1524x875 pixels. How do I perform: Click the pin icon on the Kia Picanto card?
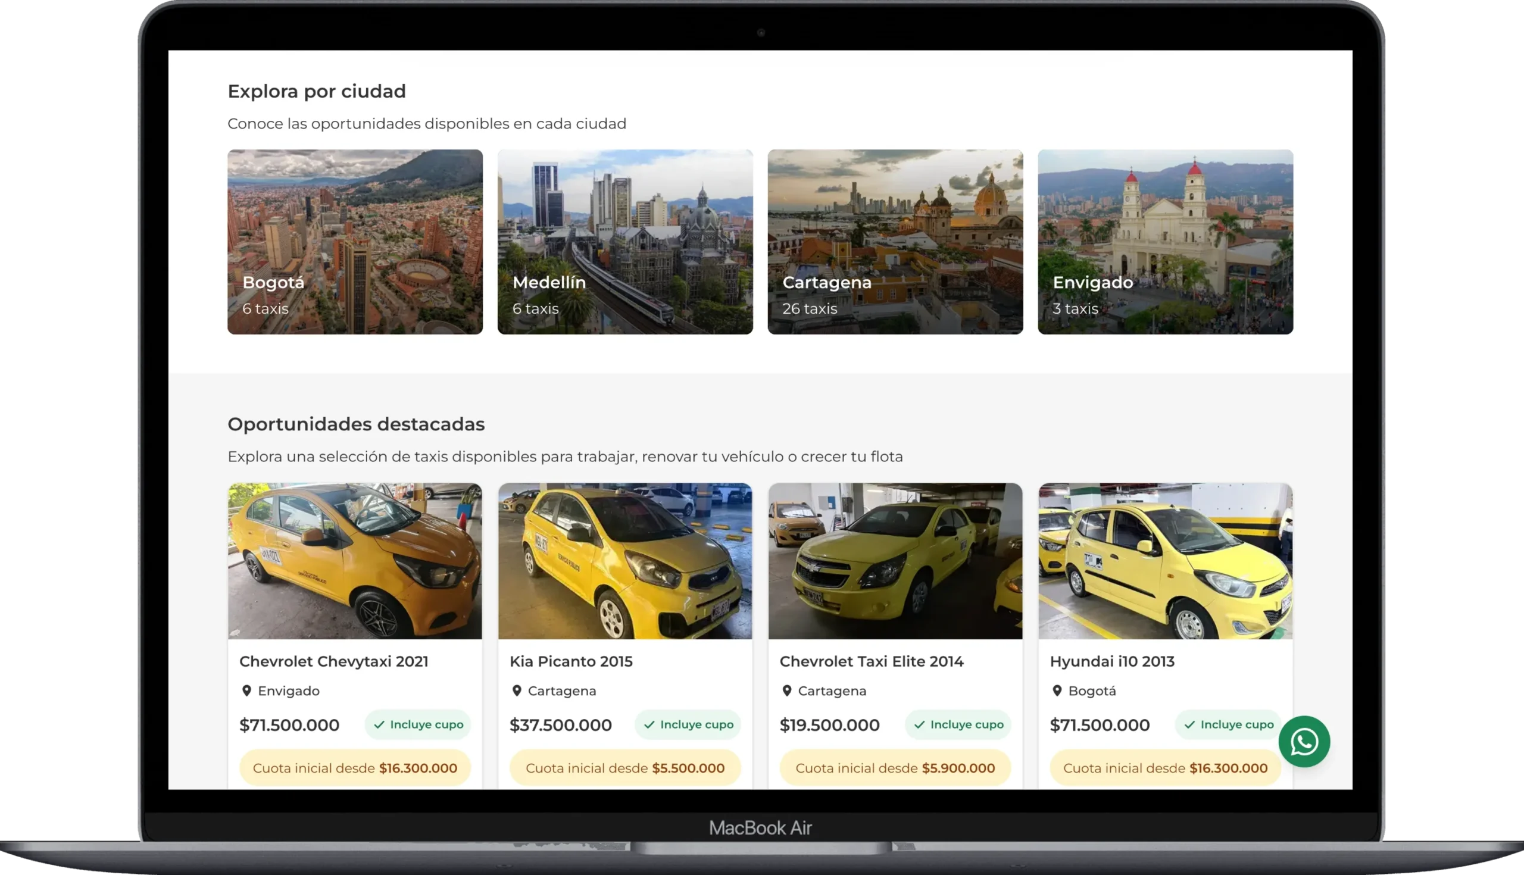pos(517,690)
